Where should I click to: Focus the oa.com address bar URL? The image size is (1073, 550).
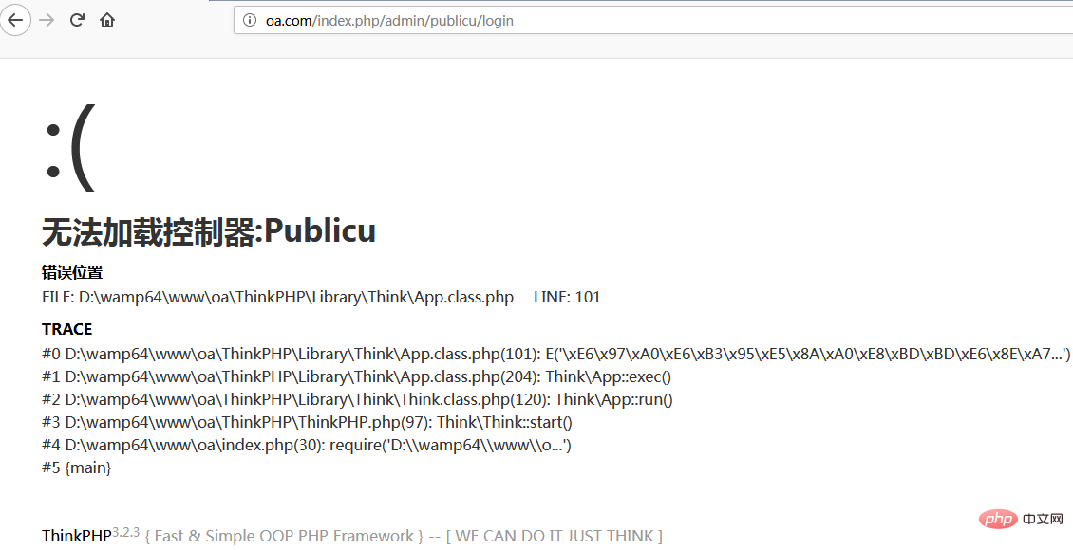389,21
